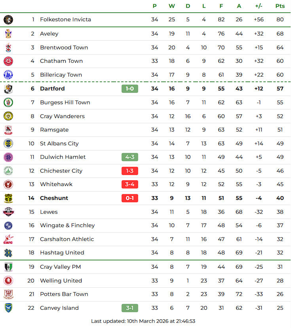Click the Carshalton Athletic CAFC badge

(x=8, y=239)
